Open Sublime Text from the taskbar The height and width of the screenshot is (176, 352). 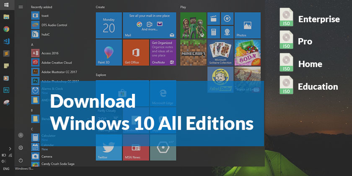point(6,54)
